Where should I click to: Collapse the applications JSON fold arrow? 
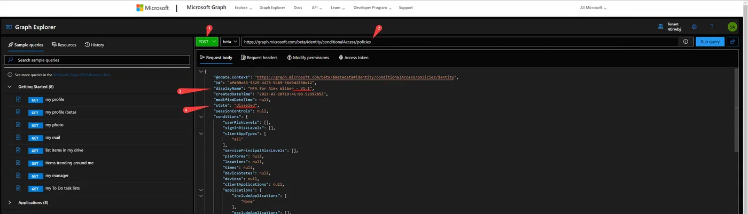click(200, 189)
